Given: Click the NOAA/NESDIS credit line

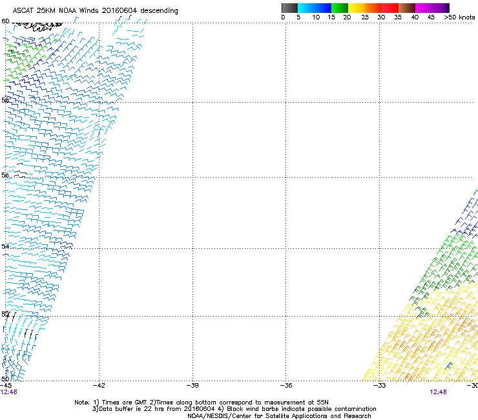Looking at the screenshot, I should tap(279, 416).
